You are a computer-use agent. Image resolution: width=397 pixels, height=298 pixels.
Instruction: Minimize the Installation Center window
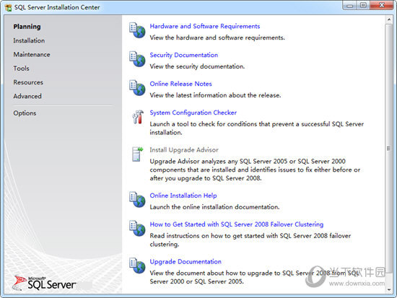(349, 6)
